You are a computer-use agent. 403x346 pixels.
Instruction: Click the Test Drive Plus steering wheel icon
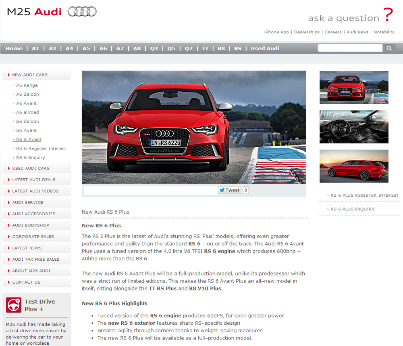click(x=14, y=305)
